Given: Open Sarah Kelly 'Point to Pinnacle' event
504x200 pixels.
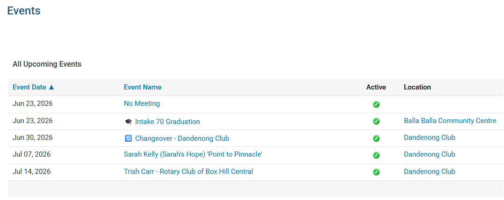Looking at the screenshot, I should (193, 154).
